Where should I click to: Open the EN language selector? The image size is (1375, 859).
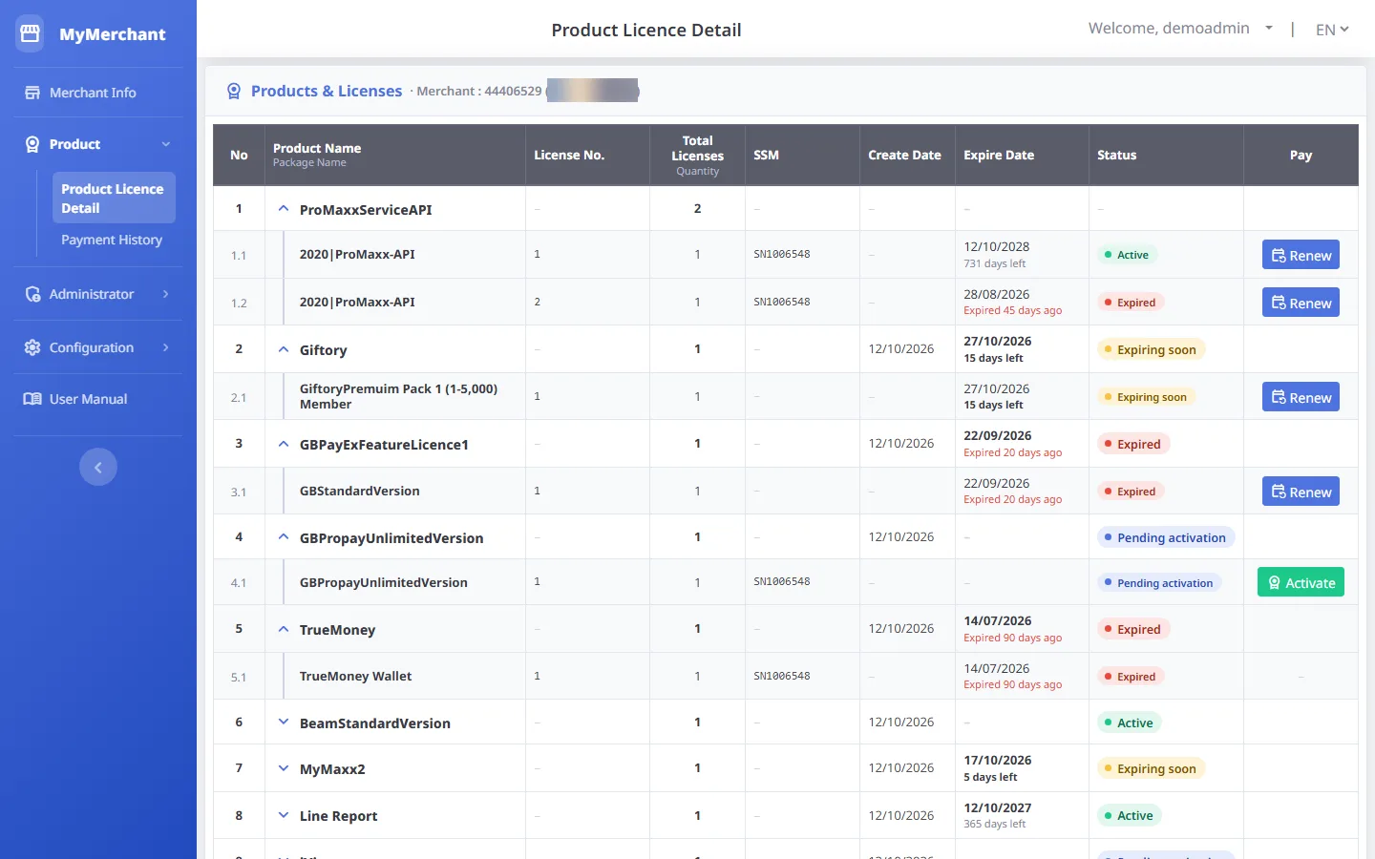pyautogui.click(x=1332, y=30)
